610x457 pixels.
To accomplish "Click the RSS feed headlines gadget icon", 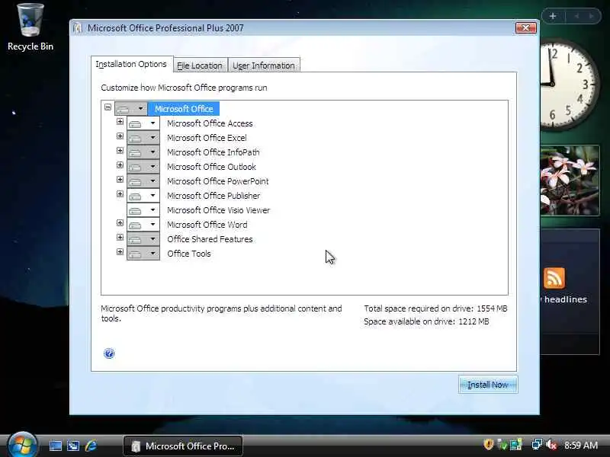I will 554,278.
